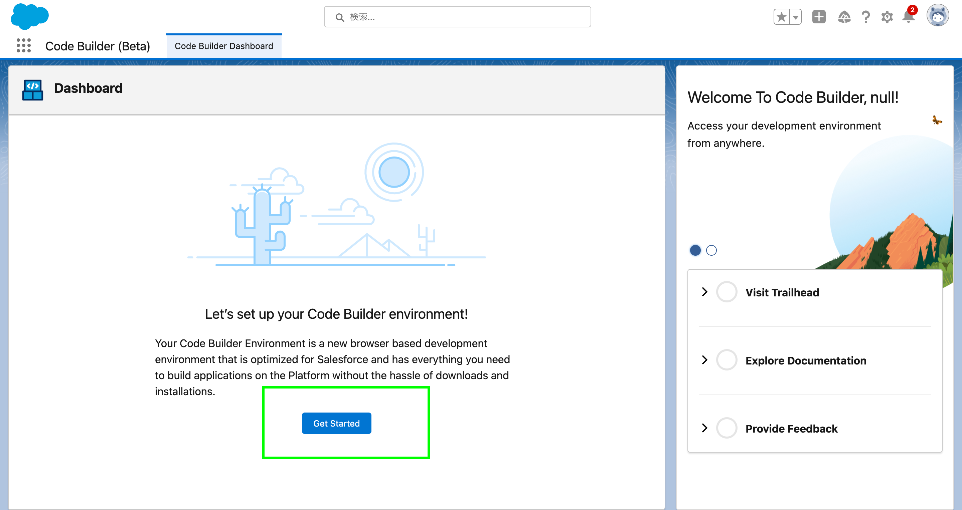Click the Astro avatar profile picture

coord(939,16)
